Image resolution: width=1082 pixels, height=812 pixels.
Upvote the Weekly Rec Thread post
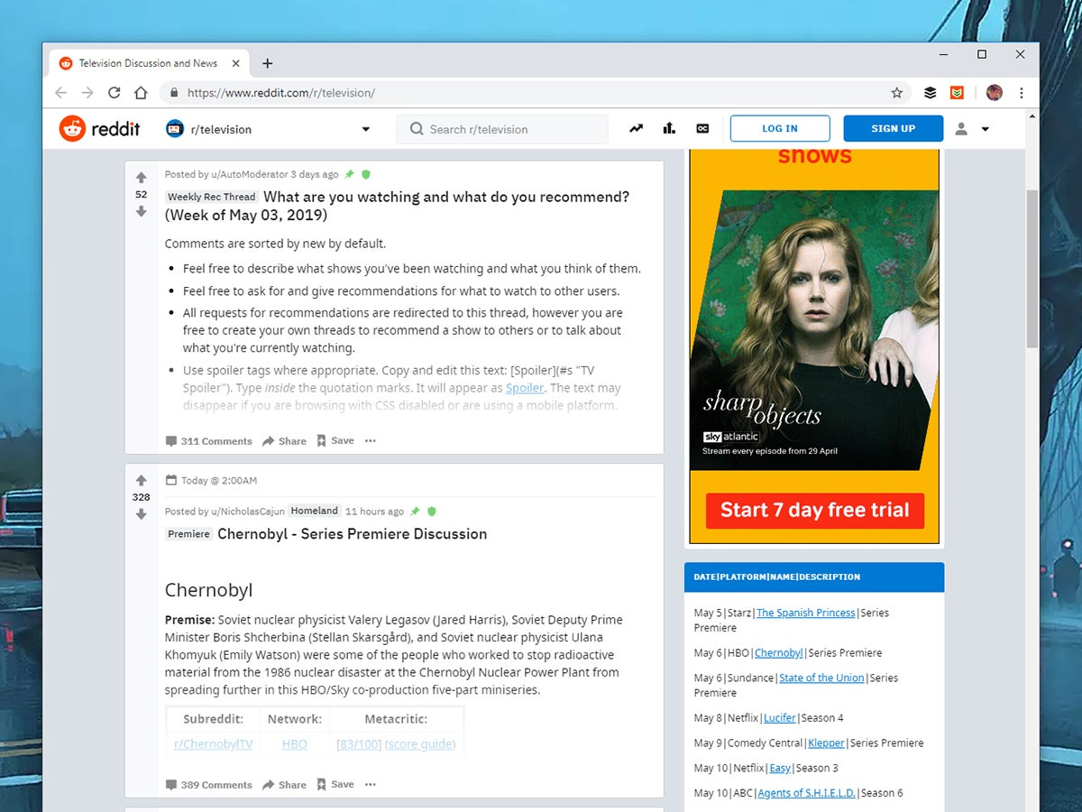(x=141, y=178)
